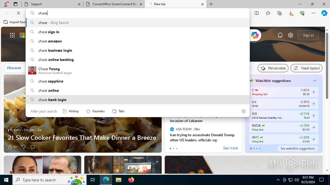Click the Microsoft logo icon

pyautogui.click(x=22, y=35)
